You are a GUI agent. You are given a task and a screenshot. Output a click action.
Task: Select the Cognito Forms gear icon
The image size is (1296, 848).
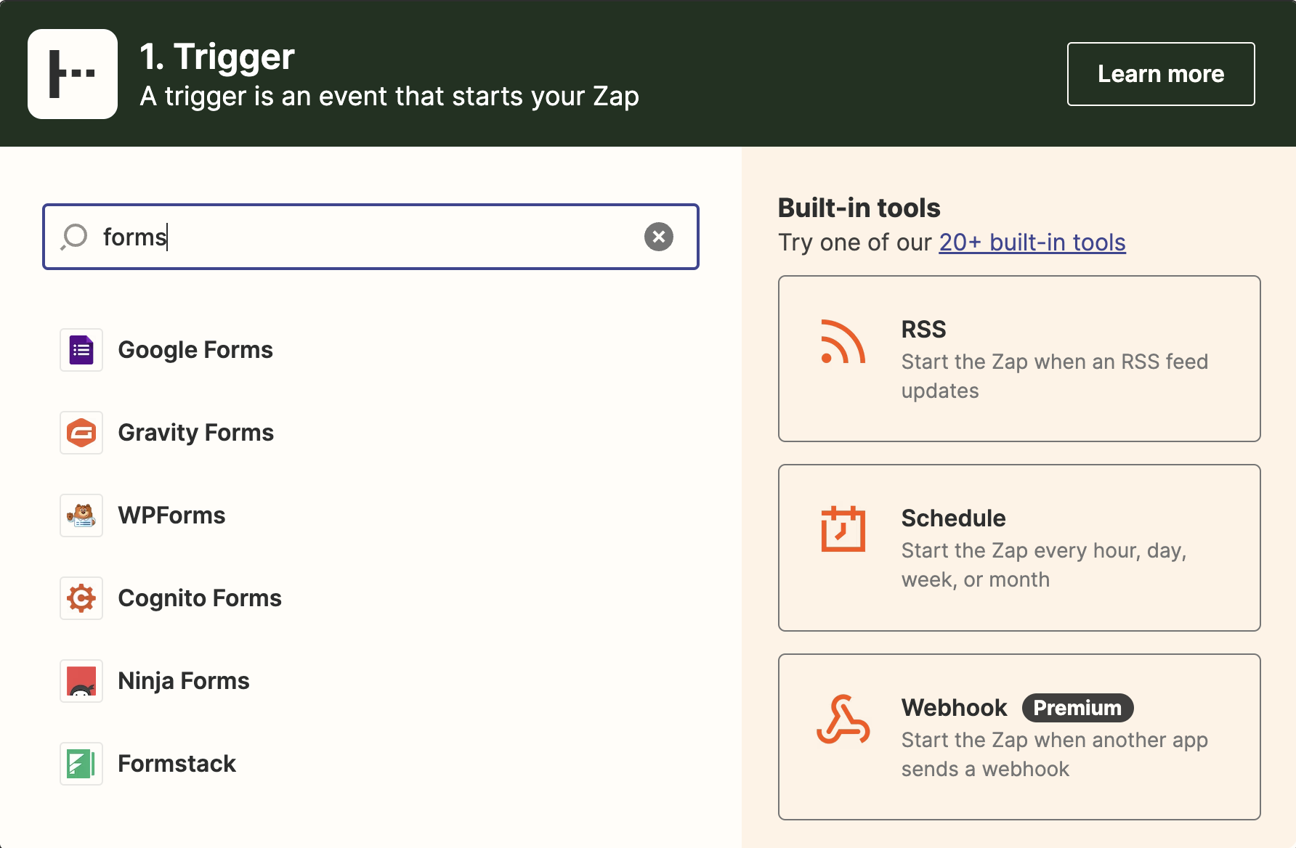[x=81, y=598]
